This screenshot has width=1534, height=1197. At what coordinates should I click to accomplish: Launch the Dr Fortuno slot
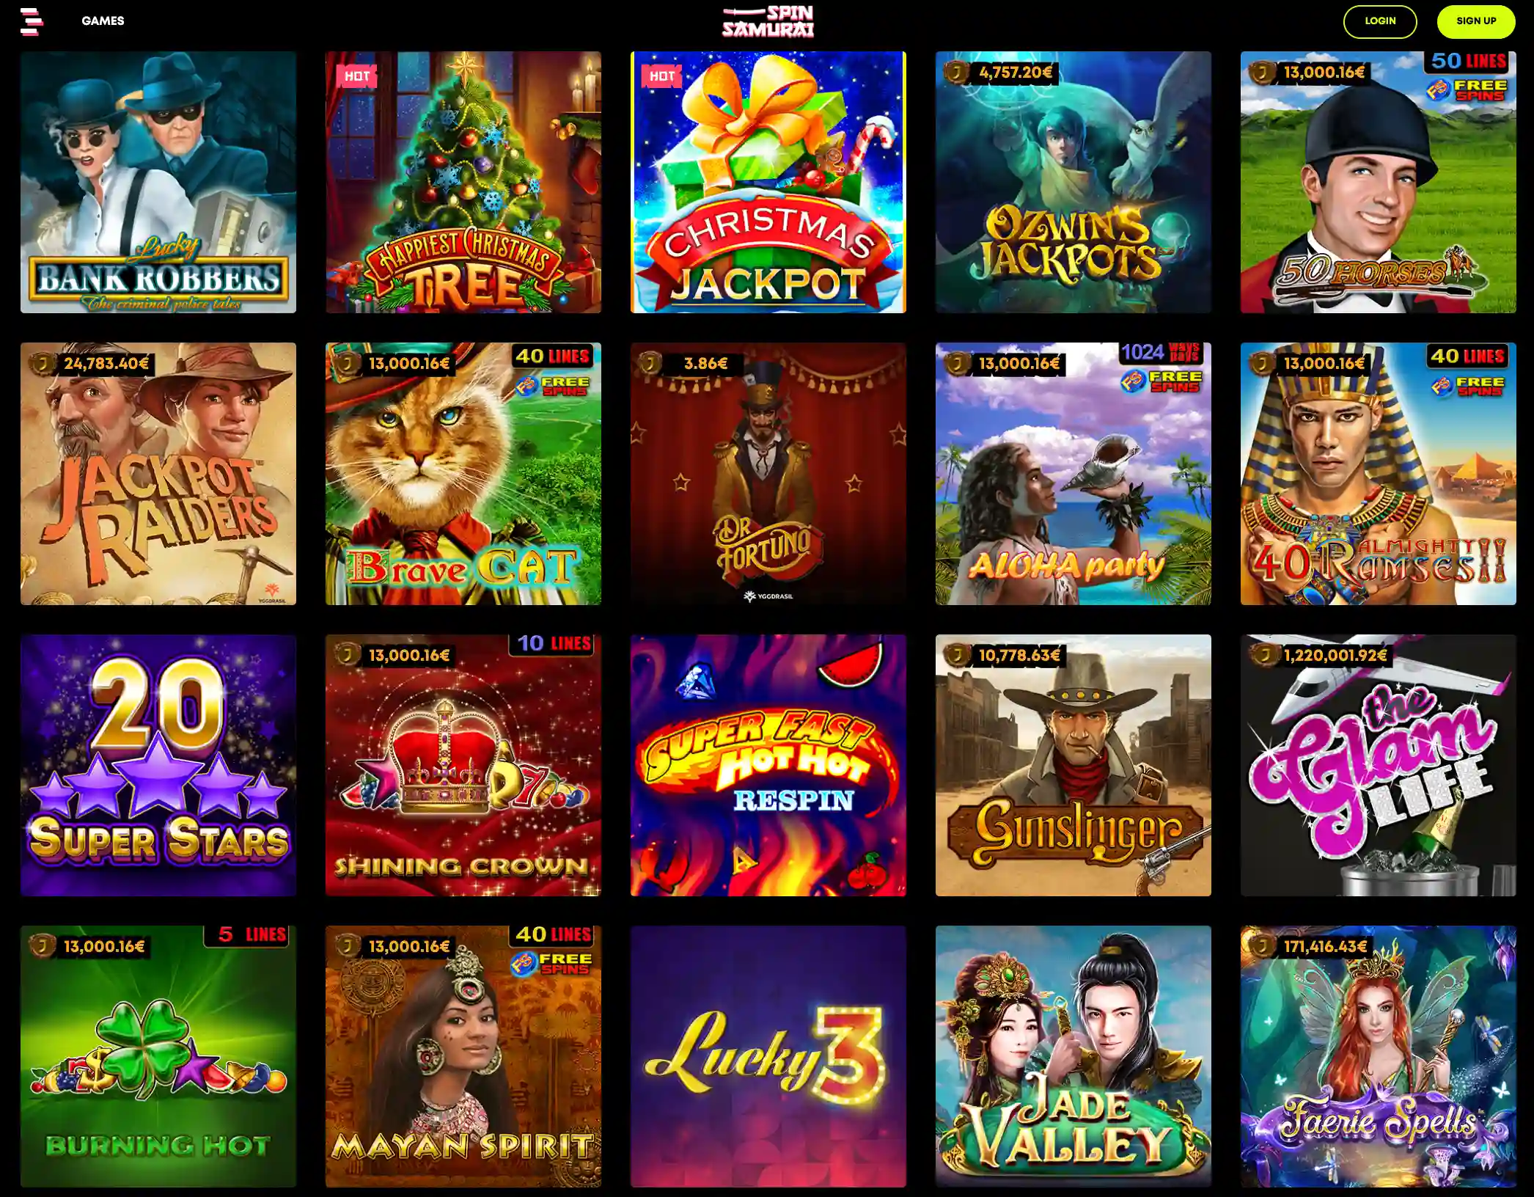click(768, 474)
